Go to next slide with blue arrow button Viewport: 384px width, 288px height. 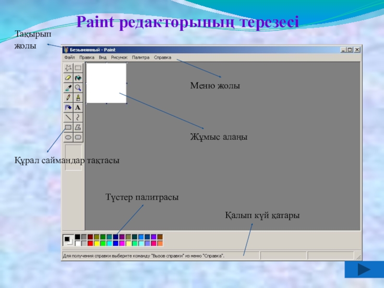click(364, 269)
